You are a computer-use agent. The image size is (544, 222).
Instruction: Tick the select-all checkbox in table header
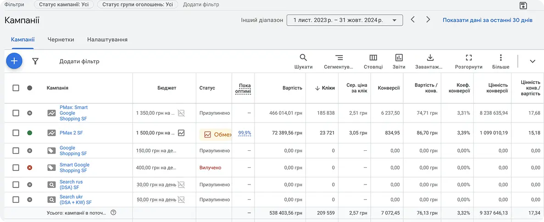click(x=16, y=88)
